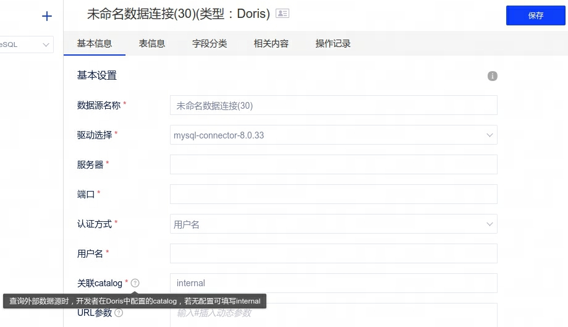Expand the 认证方式 authentication dropdown

click(333, 224)
